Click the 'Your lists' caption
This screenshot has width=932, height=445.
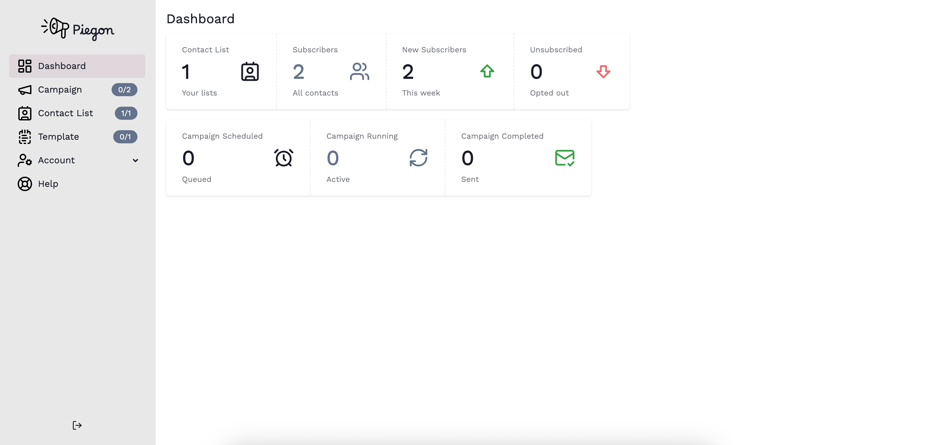coord(199,93)
